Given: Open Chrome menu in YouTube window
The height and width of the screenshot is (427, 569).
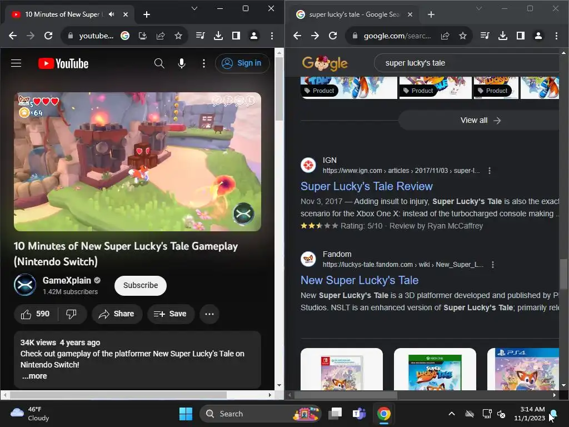Looking at the screenshot, I should [272, 36].
